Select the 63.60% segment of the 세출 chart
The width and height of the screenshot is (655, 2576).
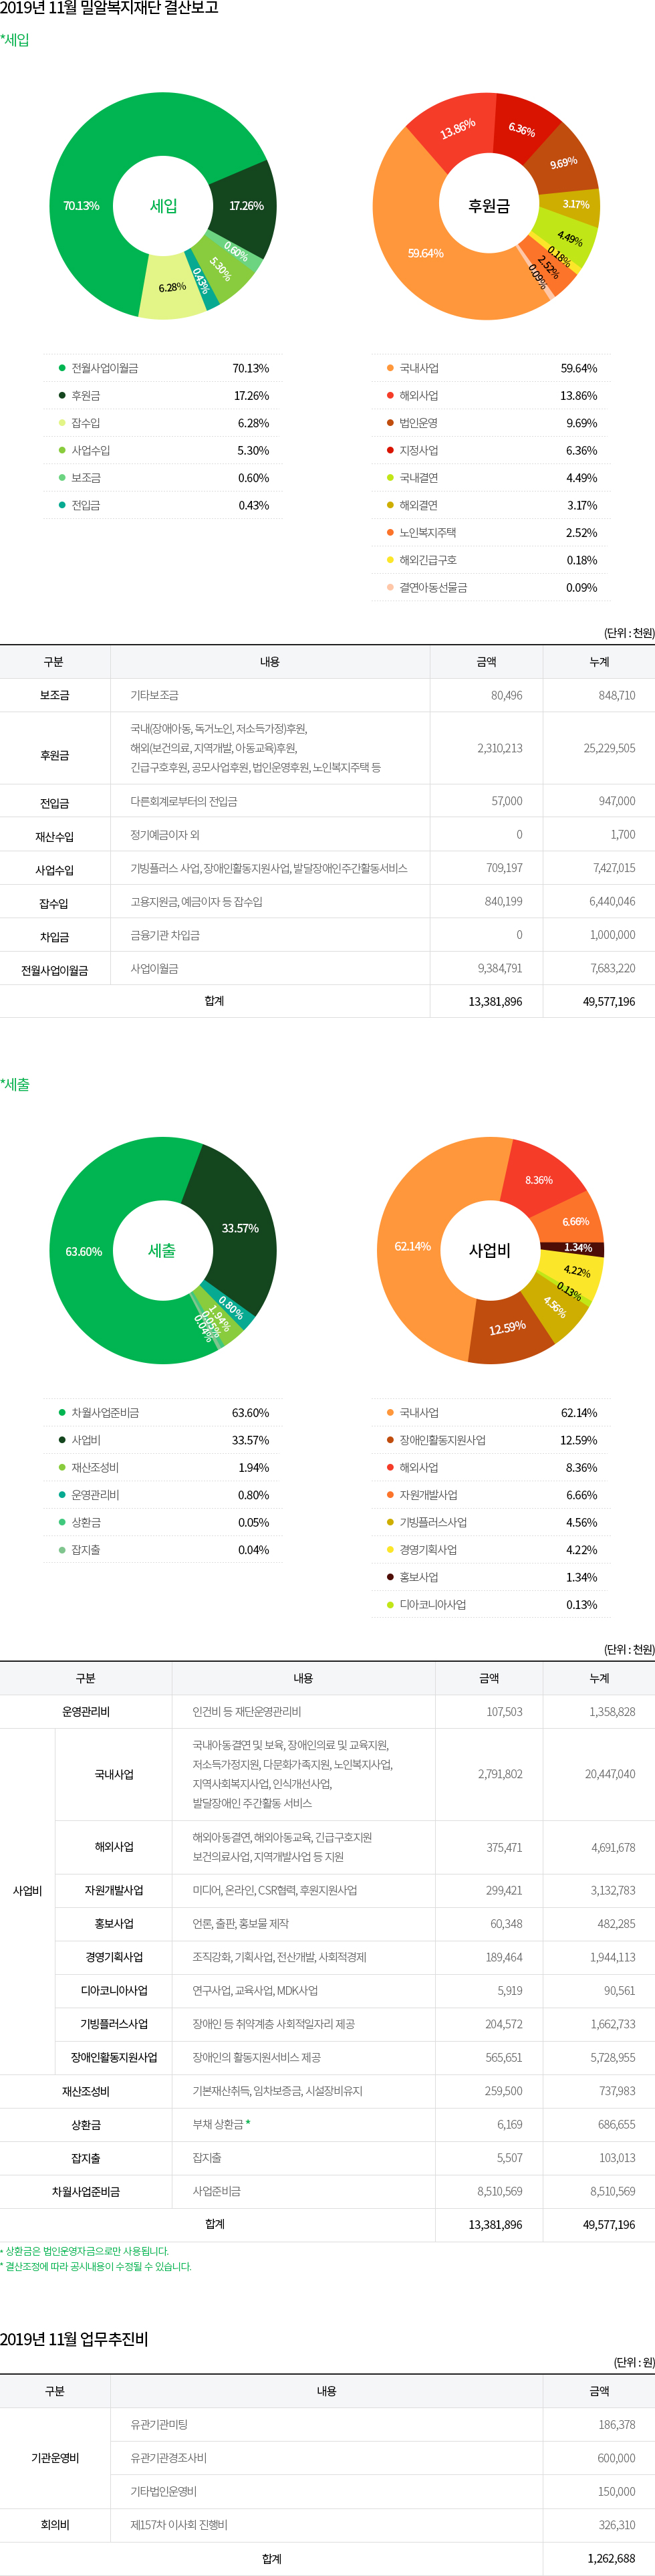[x=83, y=1251]
